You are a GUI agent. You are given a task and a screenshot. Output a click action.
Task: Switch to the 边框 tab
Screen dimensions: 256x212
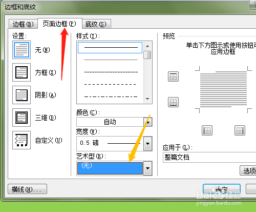(x=23, y=24)
